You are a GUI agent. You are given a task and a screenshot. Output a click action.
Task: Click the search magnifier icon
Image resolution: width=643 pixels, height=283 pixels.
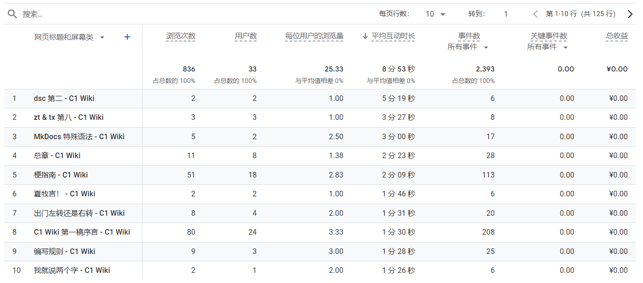[12, 14]
